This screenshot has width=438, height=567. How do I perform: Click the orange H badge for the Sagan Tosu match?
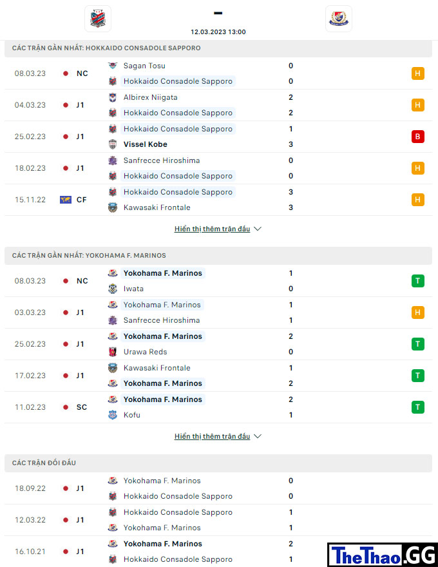418,73
